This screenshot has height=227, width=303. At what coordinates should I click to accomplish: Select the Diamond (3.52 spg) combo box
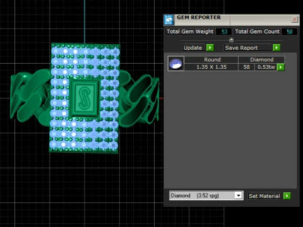click(x=206, y=195)
